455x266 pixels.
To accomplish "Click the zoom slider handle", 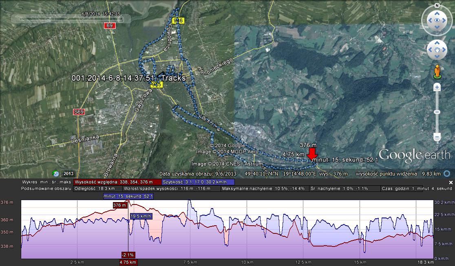I will pos(437,112).
